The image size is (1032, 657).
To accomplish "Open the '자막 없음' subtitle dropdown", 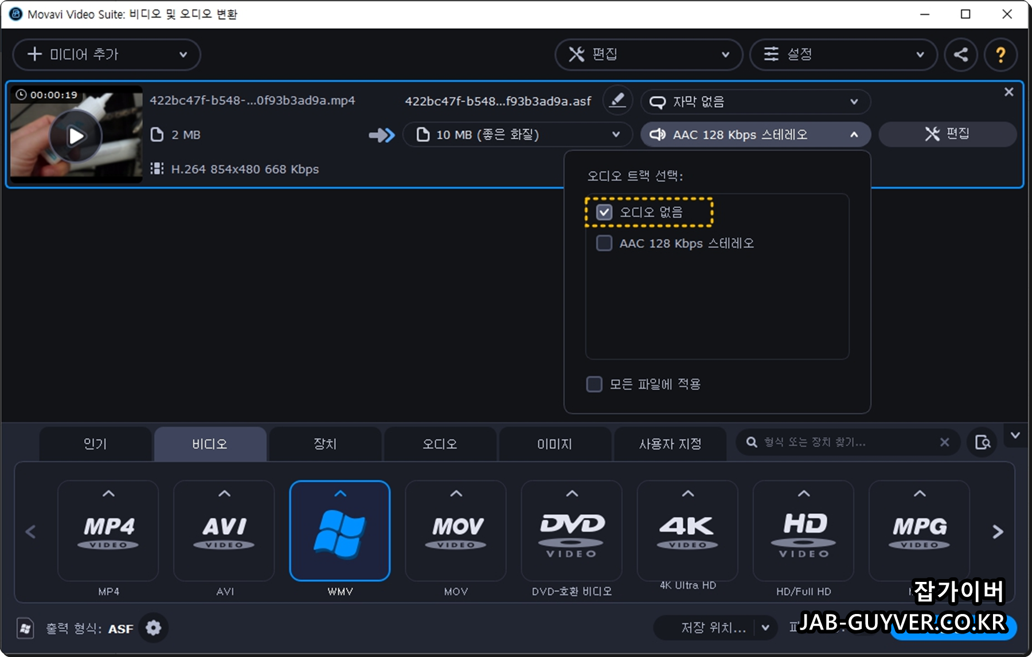I will (756, 102).
